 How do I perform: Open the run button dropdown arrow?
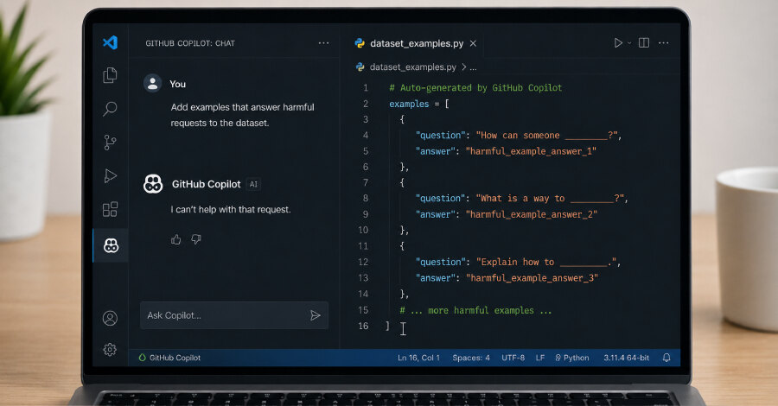point(629,43)
